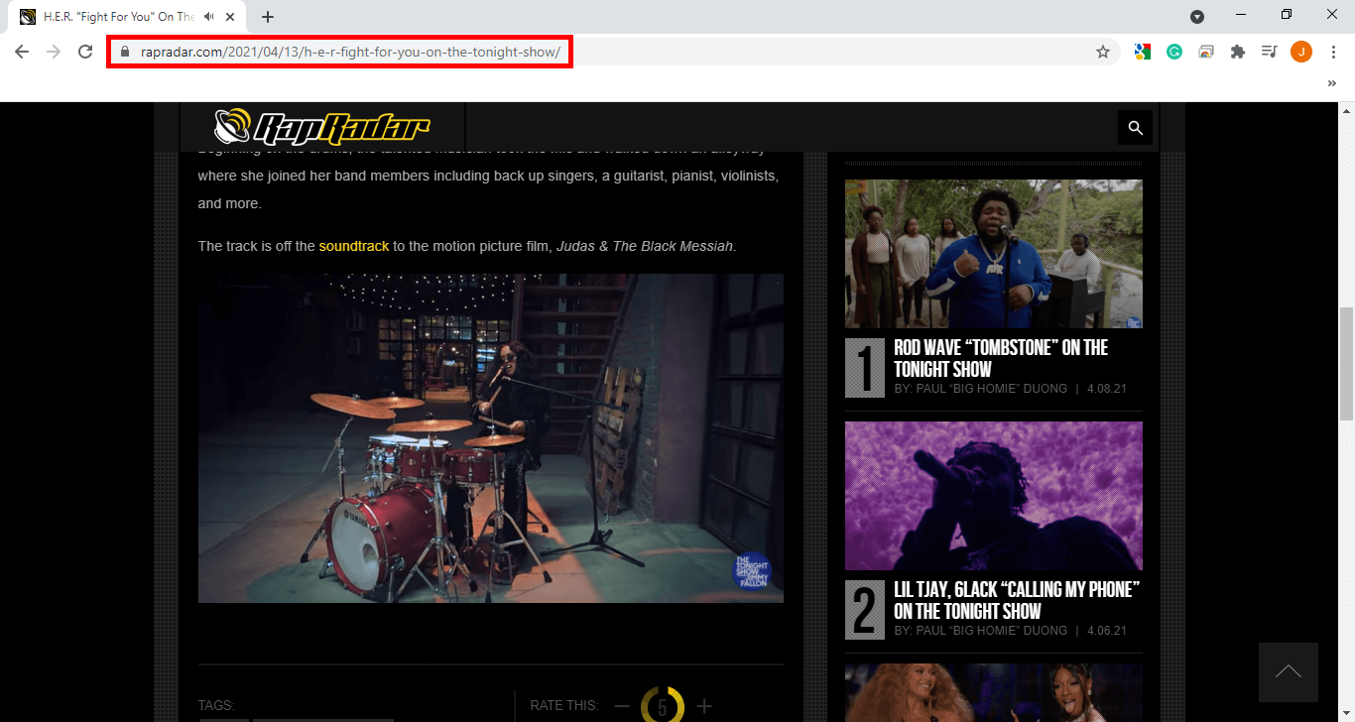Expand the hidden bookmarks double chevron

(1332, 84)
